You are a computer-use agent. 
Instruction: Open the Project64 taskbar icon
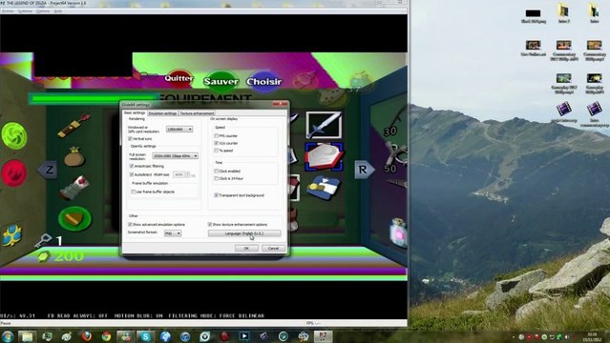pyautogui.click(x=323, y=336)
